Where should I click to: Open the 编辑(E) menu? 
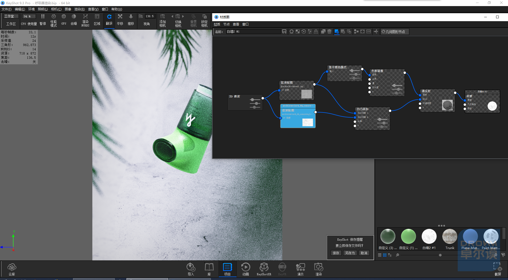[x=20, y=9]
